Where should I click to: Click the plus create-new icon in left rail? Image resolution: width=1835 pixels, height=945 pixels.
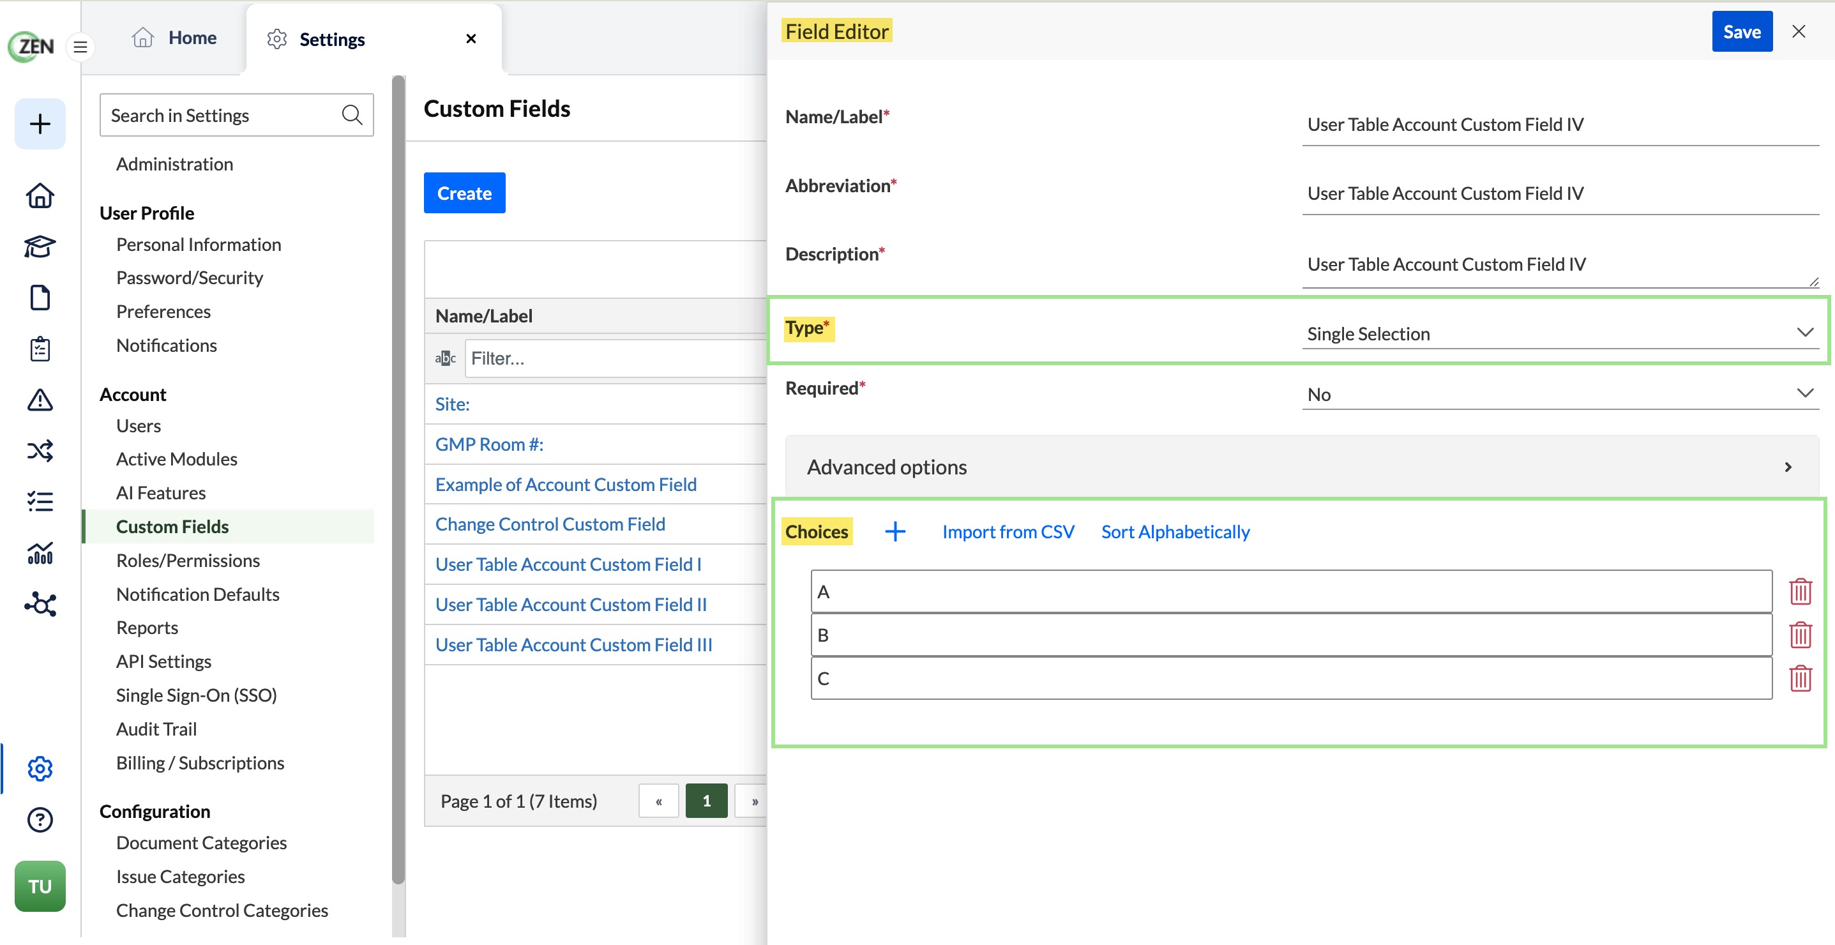(x=40, y=124)
